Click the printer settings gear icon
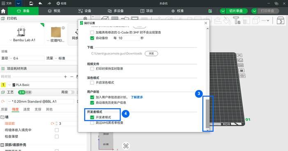The width and height of the screenshot is (288, 151). click(x=85, y=19)
